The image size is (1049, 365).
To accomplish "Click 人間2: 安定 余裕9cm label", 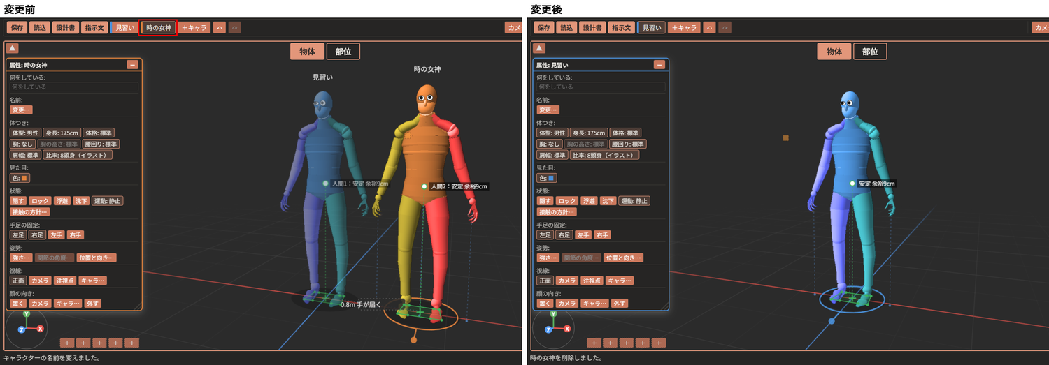I will 459,186.
